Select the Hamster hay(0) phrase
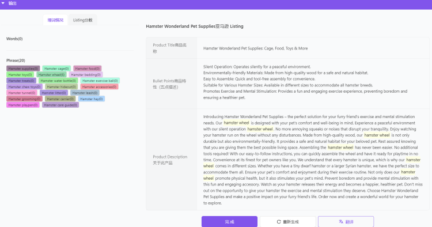This screenshot has width=432, height=227. pyautogui.click(x=92, y=99)
